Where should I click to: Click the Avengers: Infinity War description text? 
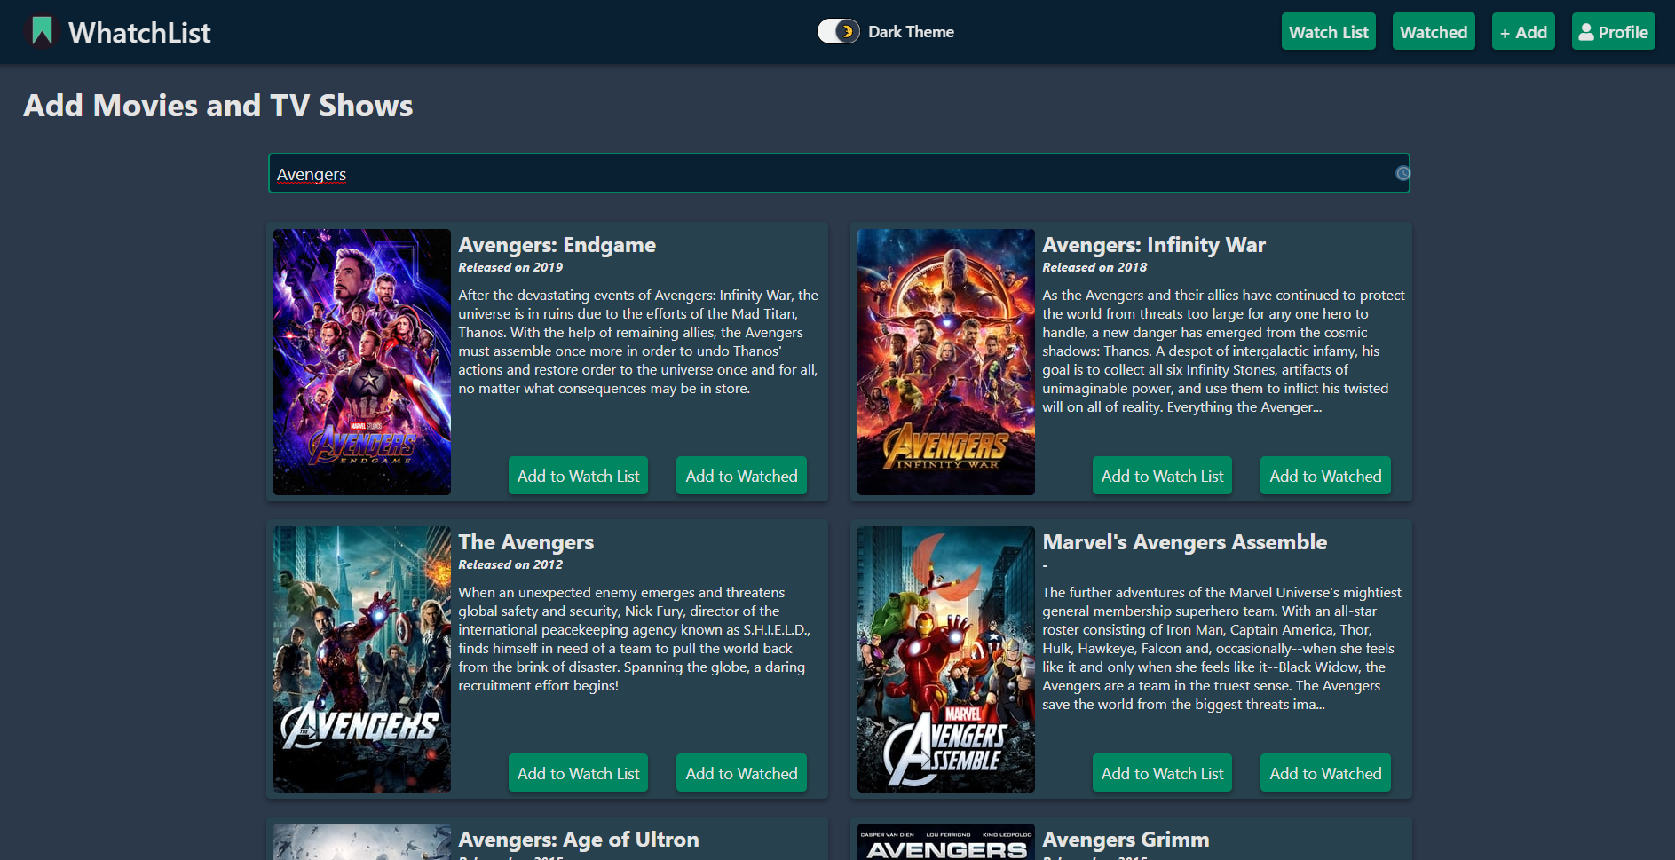click(x=1223, y=351)
